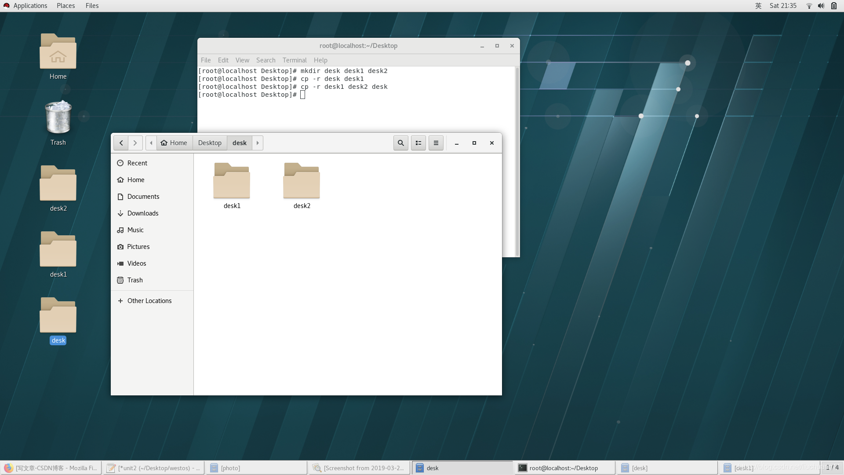This screenshot has height=475, width=844.
Task: Go forward in file manager history
Action: click(x=135, y=143)
